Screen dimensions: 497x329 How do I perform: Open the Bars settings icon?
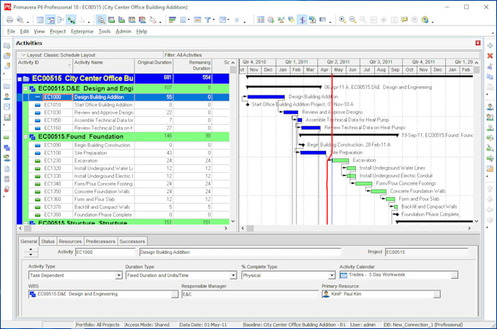172,20
